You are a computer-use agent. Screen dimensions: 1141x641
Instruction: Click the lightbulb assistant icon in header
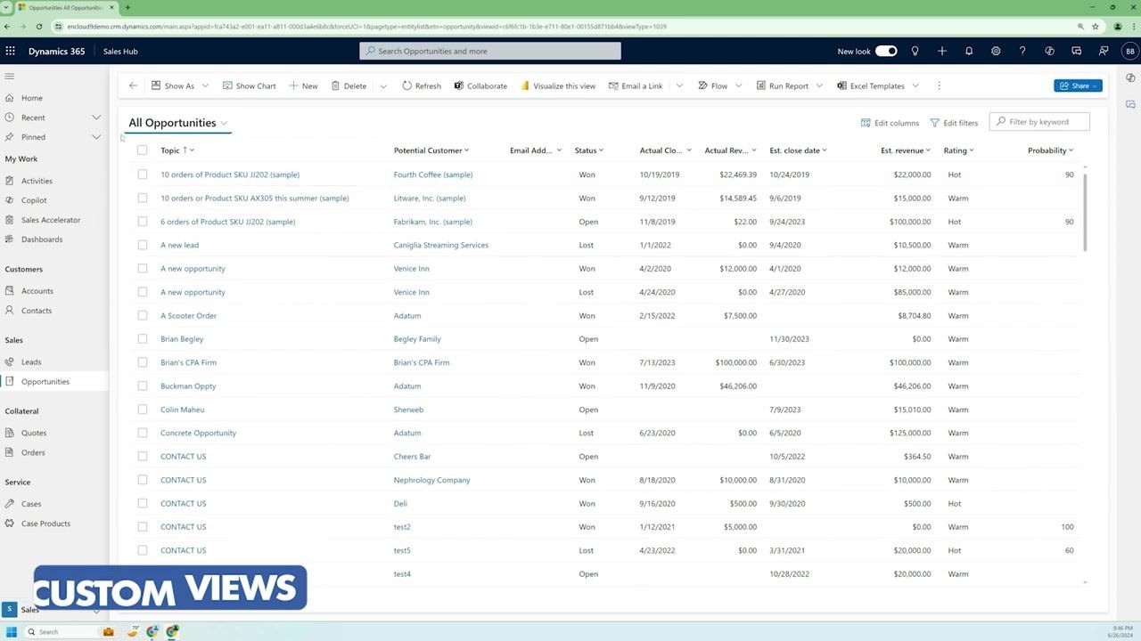tap(915, 51)
